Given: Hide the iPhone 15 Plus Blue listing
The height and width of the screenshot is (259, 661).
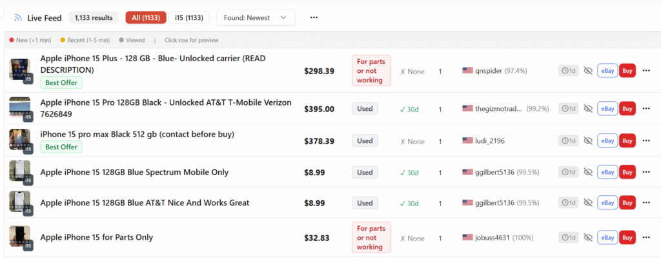Looking at the screenshot, I should [x=587, y=71].
